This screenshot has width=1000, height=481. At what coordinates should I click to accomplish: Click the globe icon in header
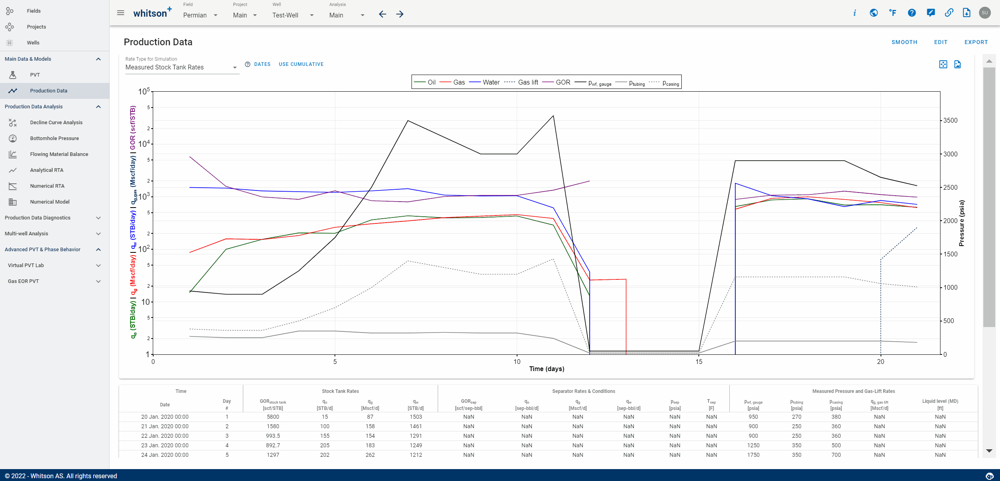coord(873,13)
